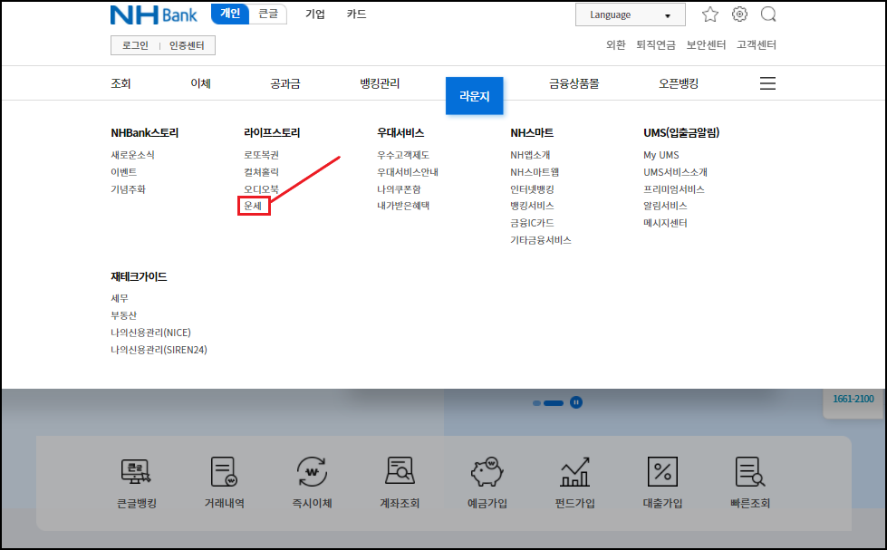Open the UMS서비스소개 link

(675, 171)
